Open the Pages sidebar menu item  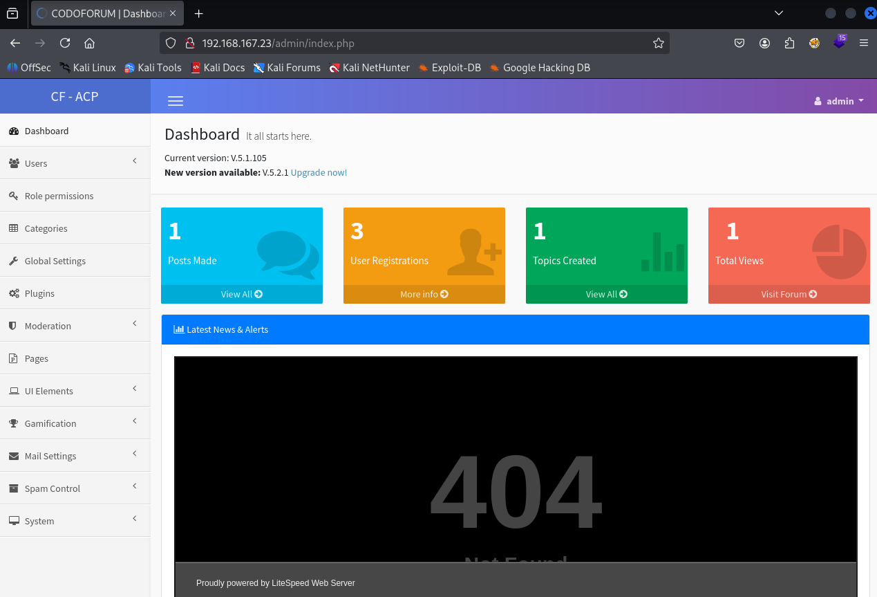[37, 358]
